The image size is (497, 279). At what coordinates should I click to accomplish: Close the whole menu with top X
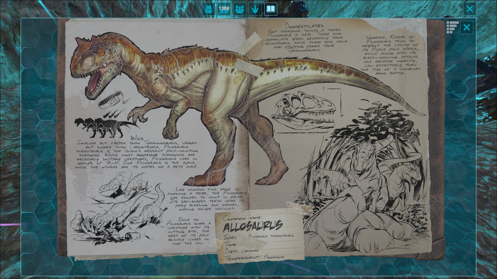[470, 9]
